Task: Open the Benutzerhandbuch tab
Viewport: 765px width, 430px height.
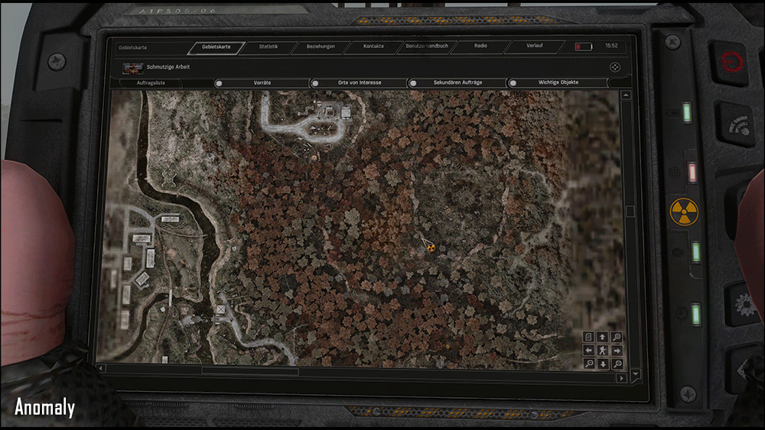Action: coord(426,47)
